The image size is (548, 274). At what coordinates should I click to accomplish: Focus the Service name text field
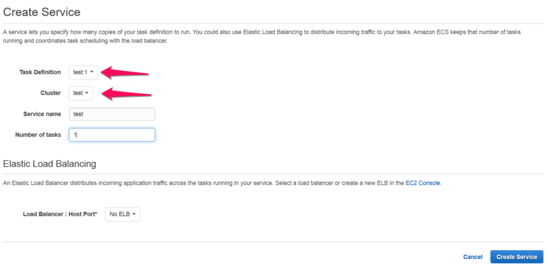coord(112,114)
